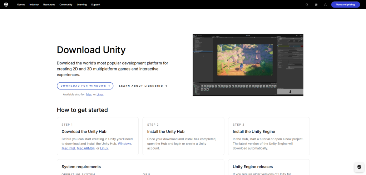The width and height of the screenshot is (366, 175).
Task: Expand the Resources navigation menu
Action: (x=49, y=5)
